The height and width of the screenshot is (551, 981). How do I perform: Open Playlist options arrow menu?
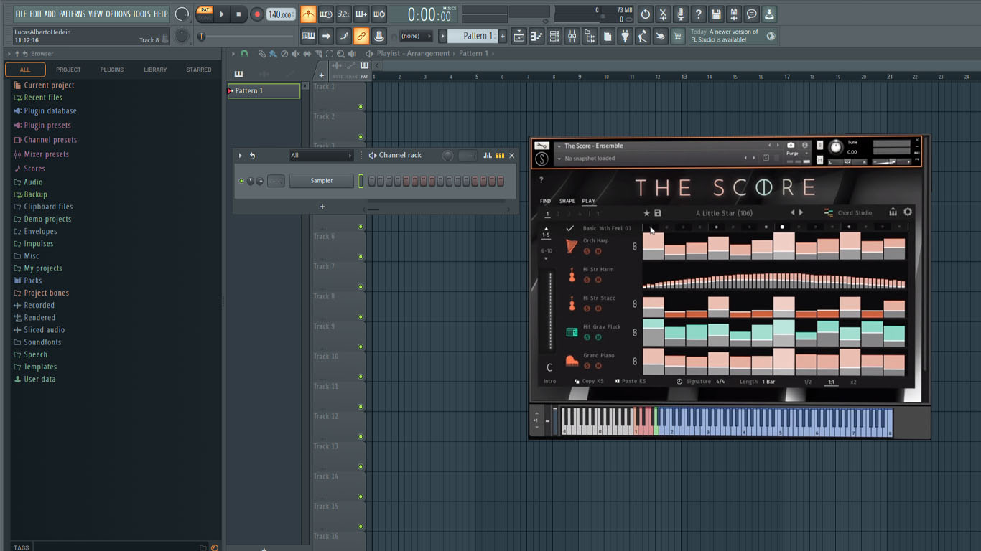(233, 53)
